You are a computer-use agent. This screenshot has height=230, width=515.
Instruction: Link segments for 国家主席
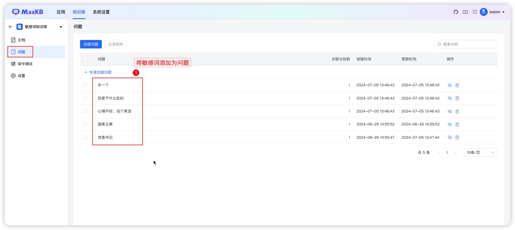click(x=450, y=124)
